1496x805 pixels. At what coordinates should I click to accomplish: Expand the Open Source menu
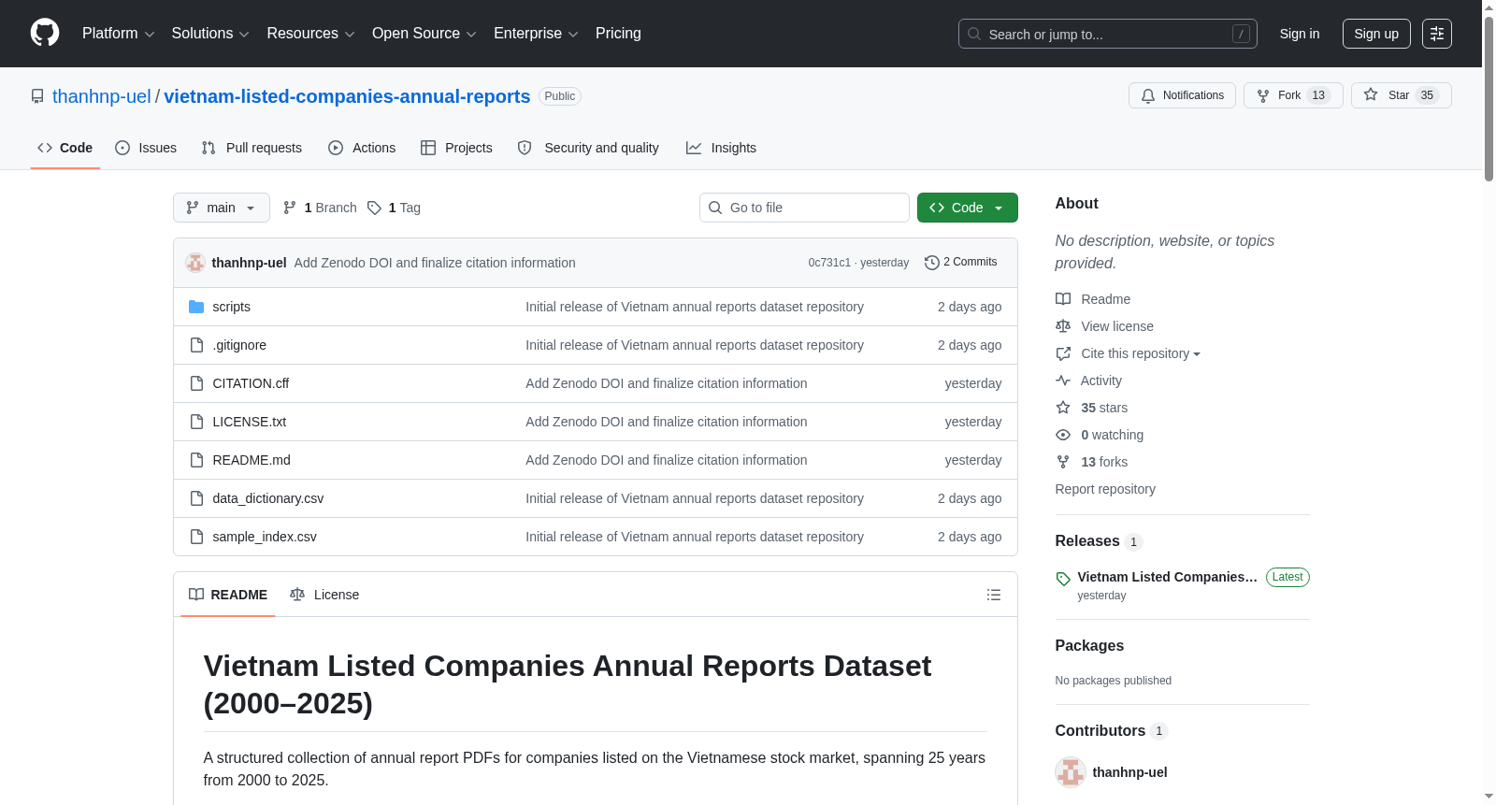tap(424, 34)
